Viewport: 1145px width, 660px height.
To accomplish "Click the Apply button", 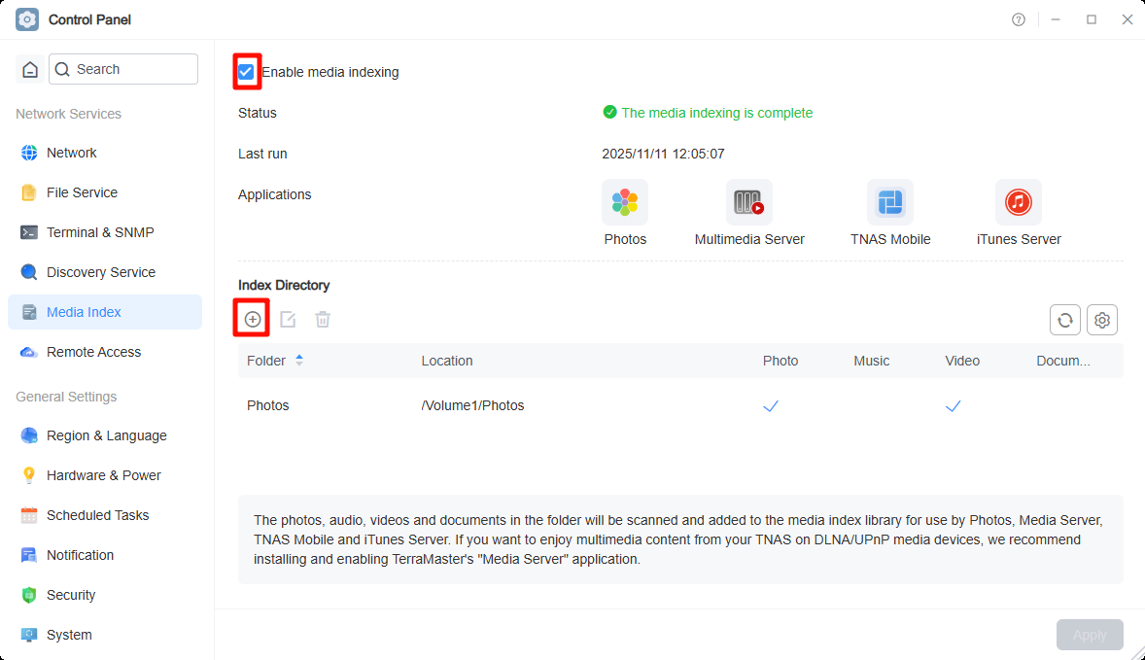I will (1090, 634).
